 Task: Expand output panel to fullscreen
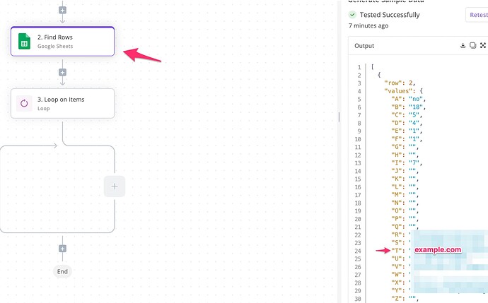pyautogui.click(x=482, y=46)
